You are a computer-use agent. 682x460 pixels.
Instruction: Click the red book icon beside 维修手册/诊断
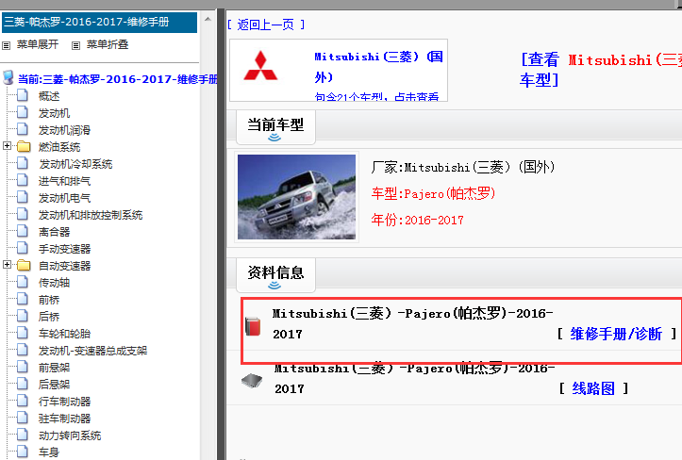[x=253, y=327]
